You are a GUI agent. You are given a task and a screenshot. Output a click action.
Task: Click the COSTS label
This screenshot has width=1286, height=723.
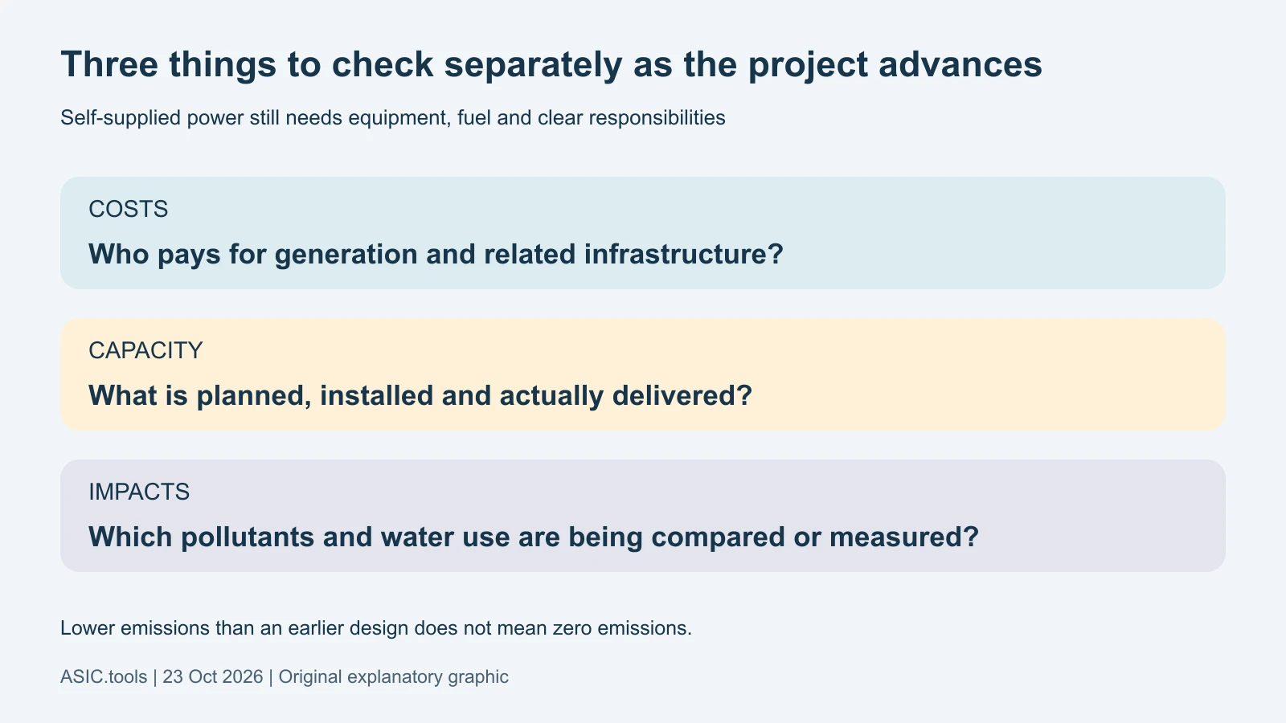[129, 209]
